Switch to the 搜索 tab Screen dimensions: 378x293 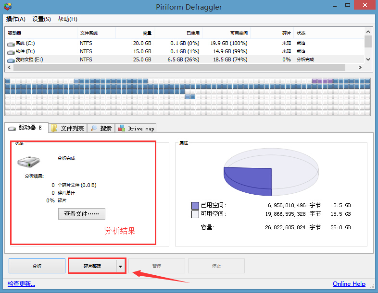101,129
